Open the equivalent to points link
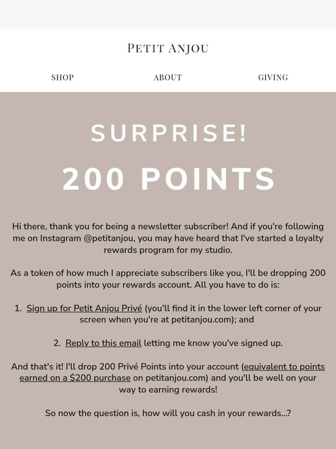 point(284,367)
